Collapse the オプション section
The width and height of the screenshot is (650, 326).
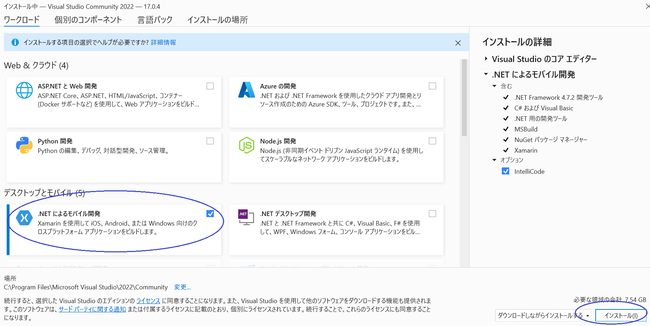pyautogui.click(x=494, y=160)
